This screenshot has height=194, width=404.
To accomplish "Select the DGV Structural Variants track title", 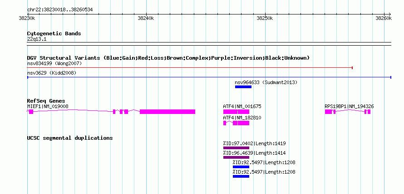I will pyautogui.click(x=168, y=58).
